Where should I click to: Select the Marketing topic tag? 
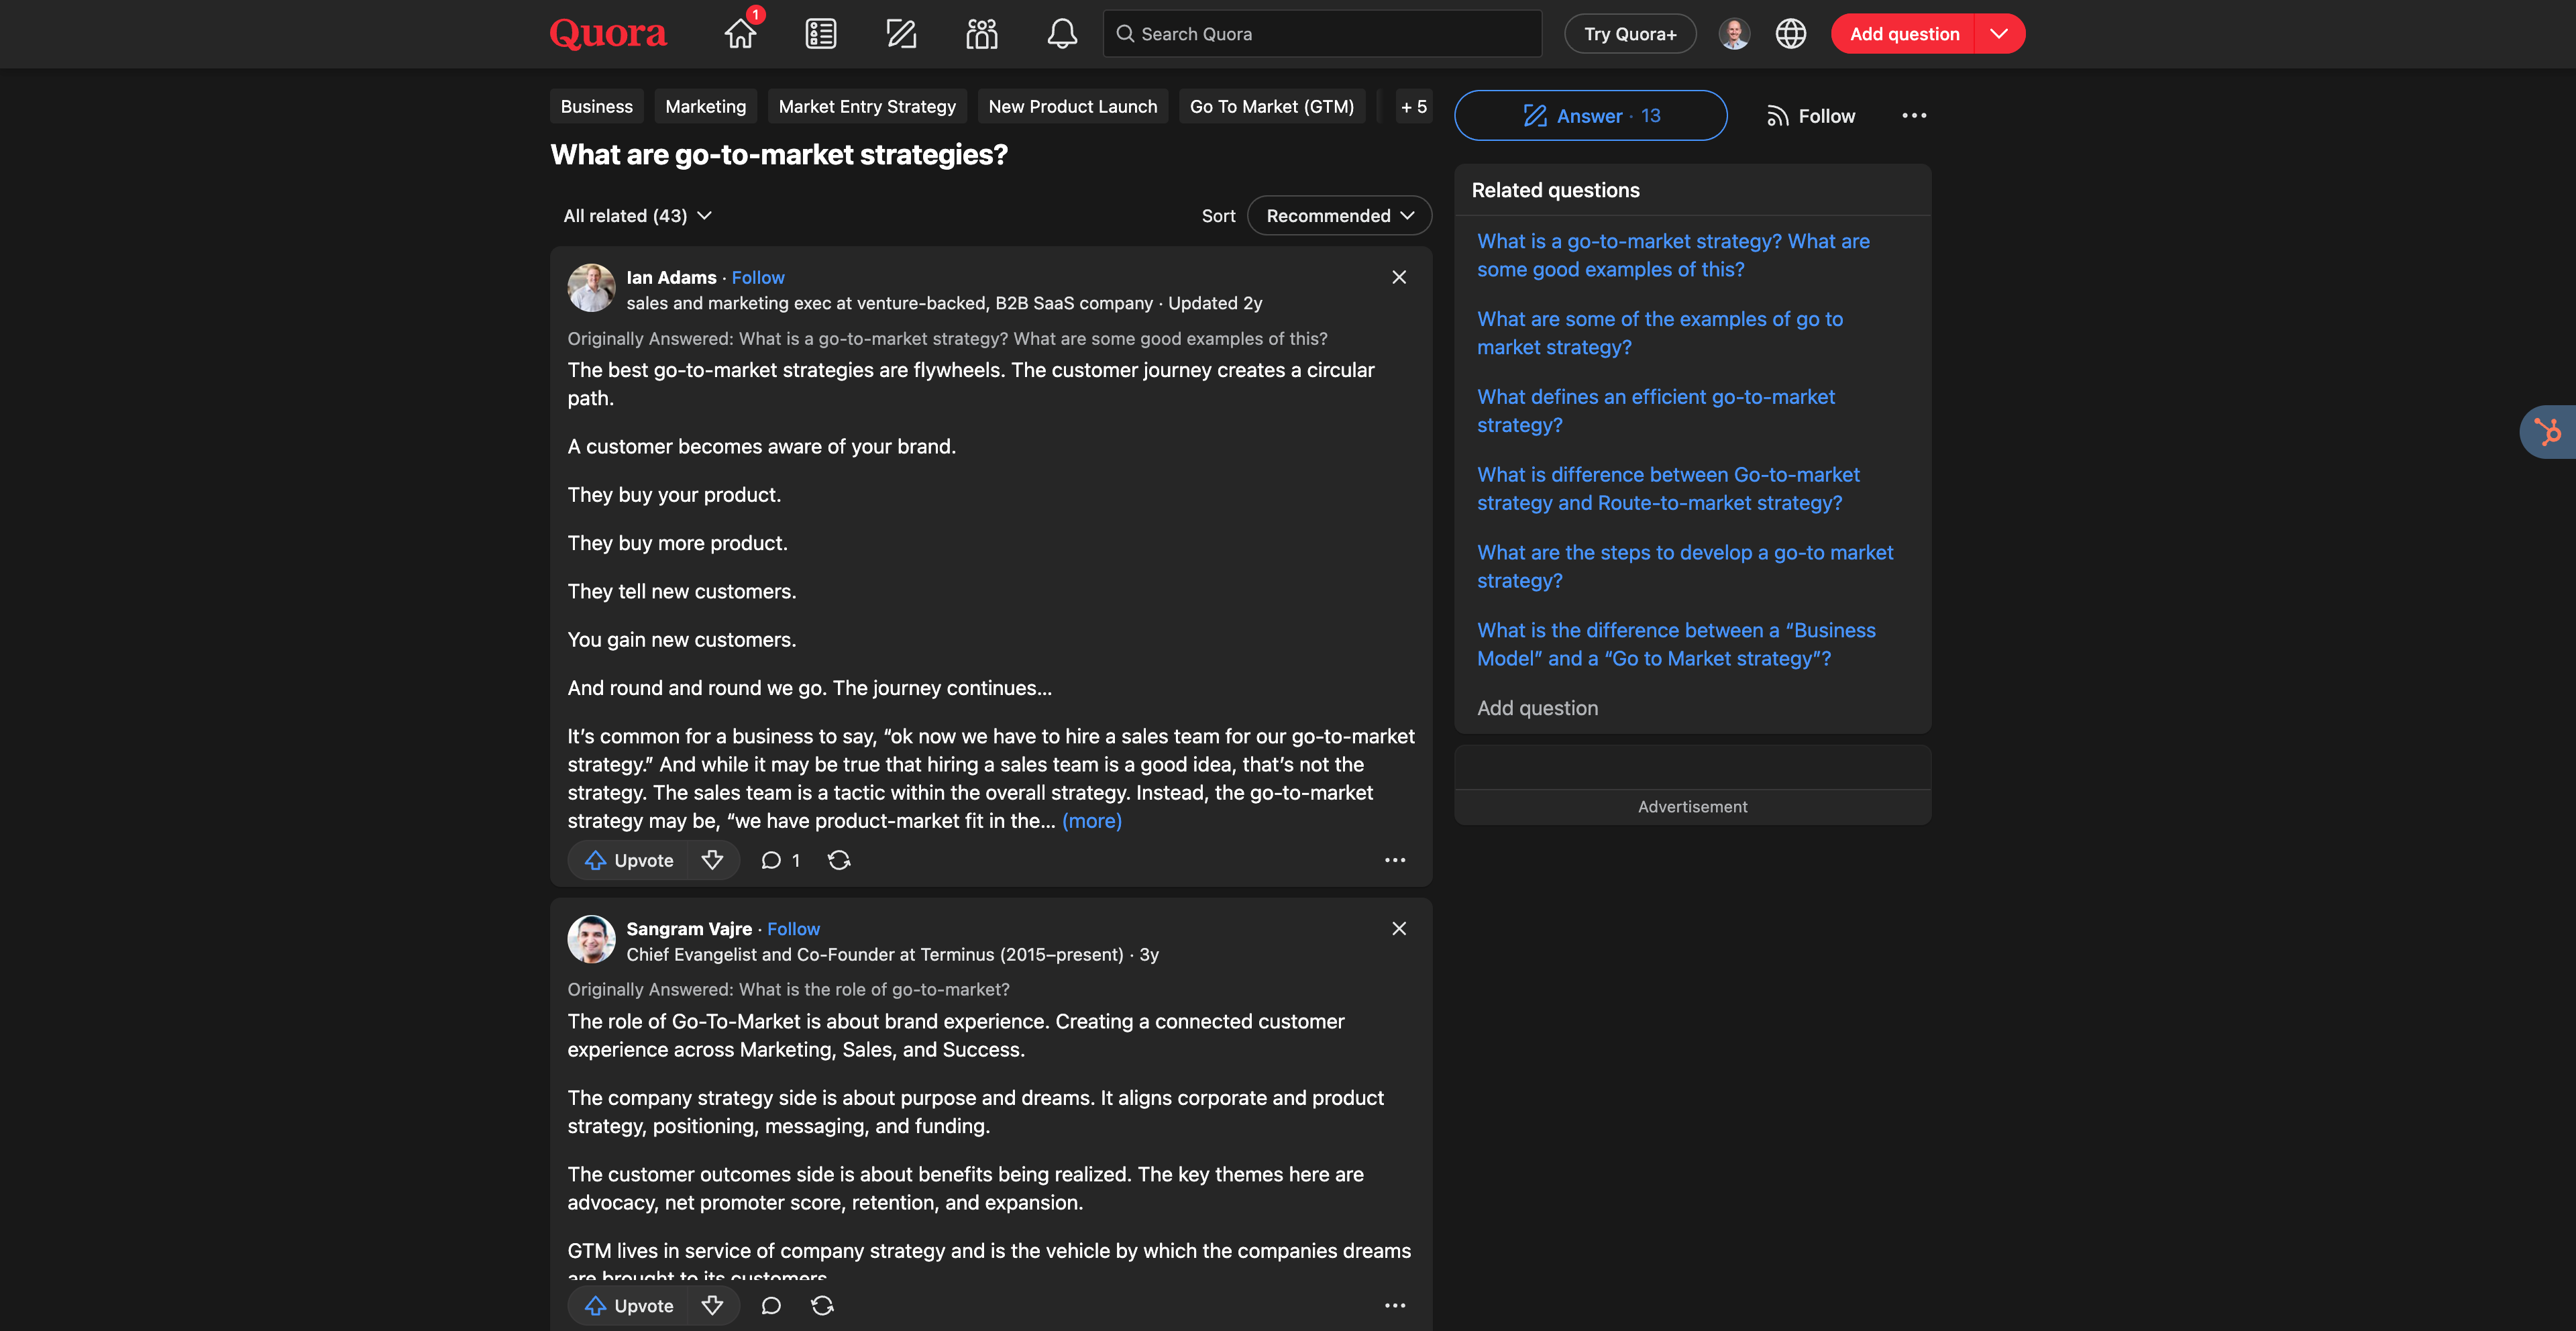[705, 107]
